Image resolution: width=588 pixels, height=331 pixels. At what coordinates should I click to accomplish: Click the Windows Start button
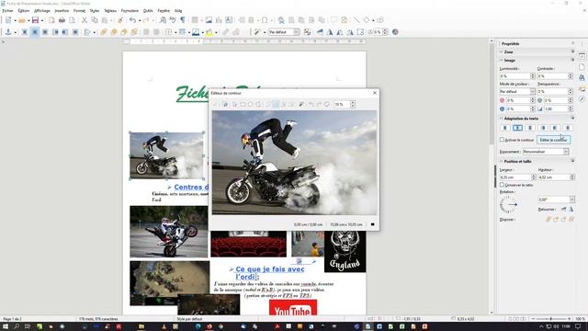(6, 326)
